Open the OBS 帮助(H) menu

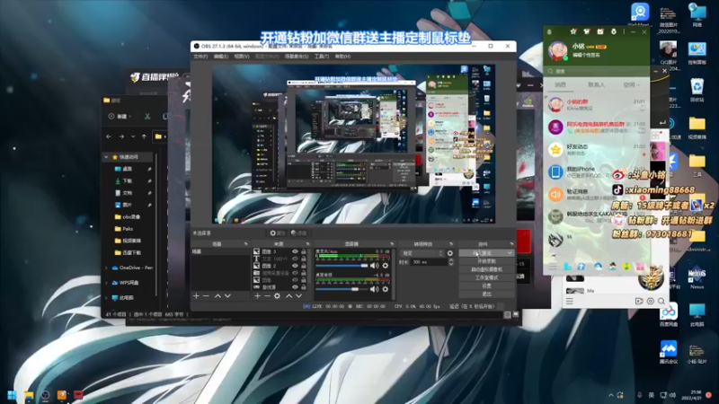(342, 57)
